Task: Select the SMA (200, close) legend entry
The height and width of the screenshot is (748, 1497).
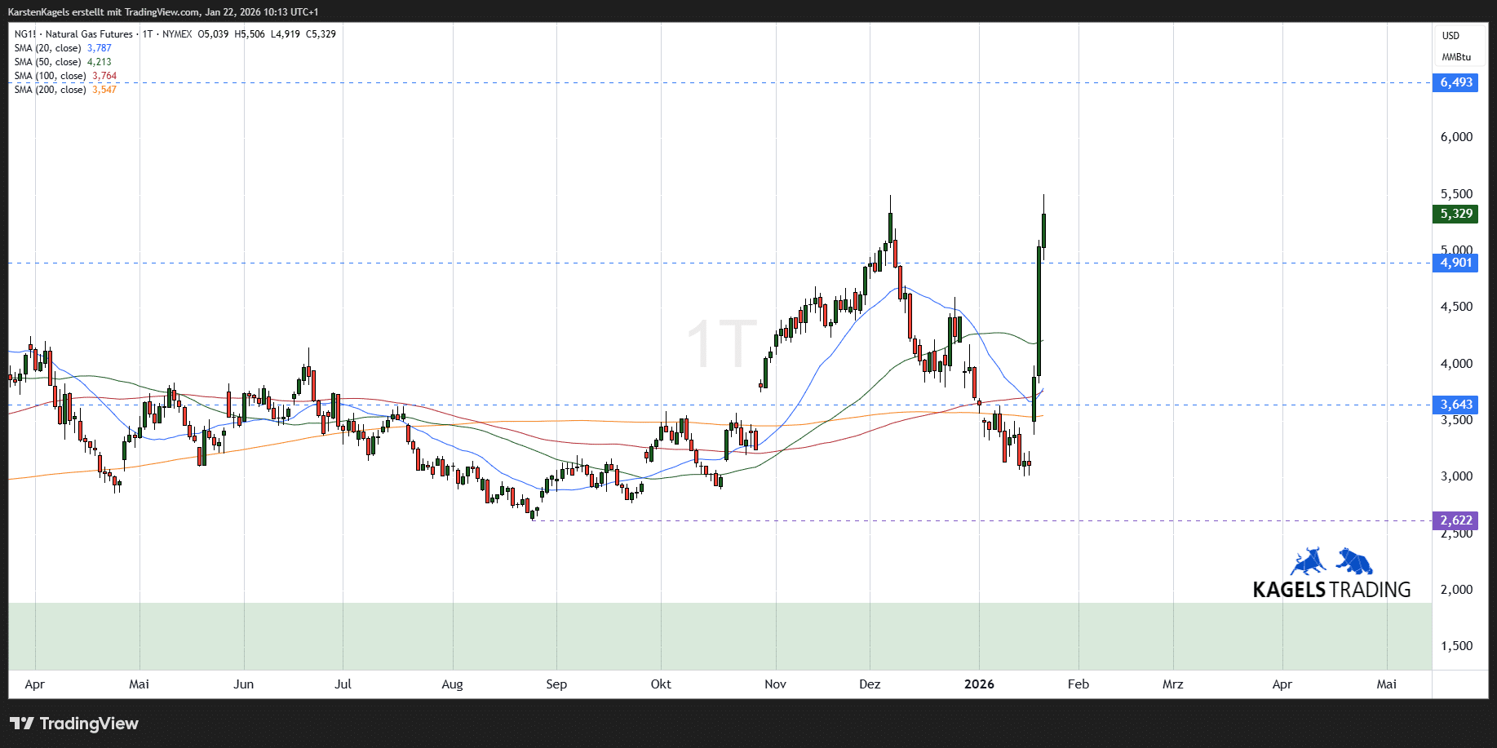Action: point(51,90)
